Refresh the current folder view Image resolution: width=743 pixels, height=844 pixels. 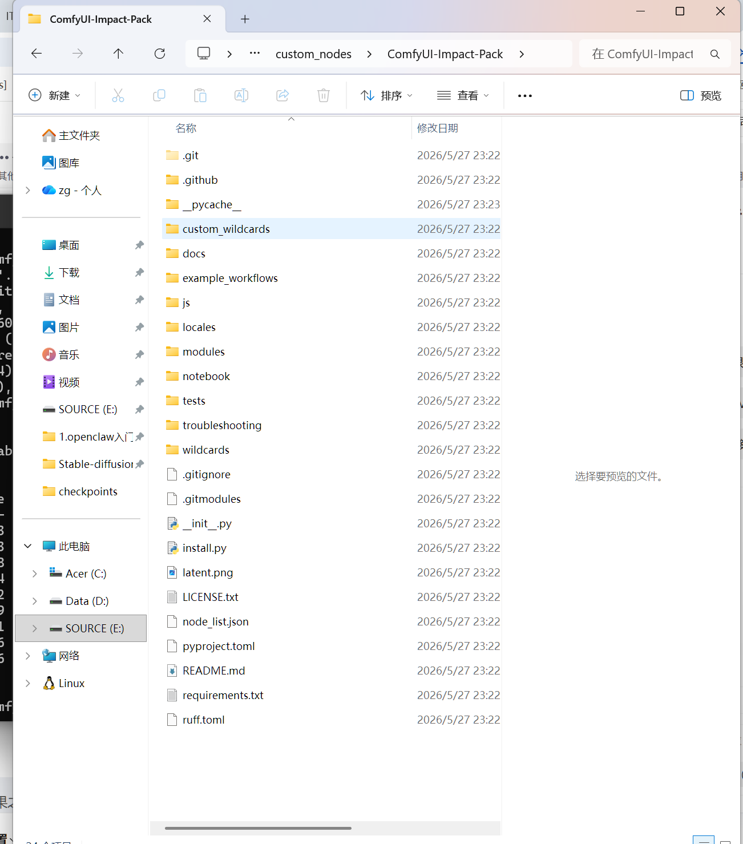tap(160, 54)
